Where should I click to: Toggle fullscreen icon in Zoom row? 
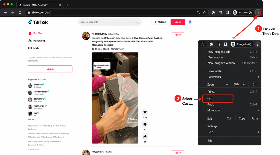click(x=255, y=84)
